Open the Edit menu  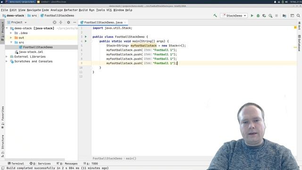[x=13, y=10]
